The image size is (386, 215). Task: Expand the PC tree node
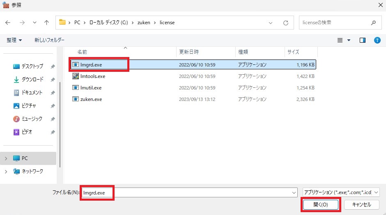(x=6, y=158)
